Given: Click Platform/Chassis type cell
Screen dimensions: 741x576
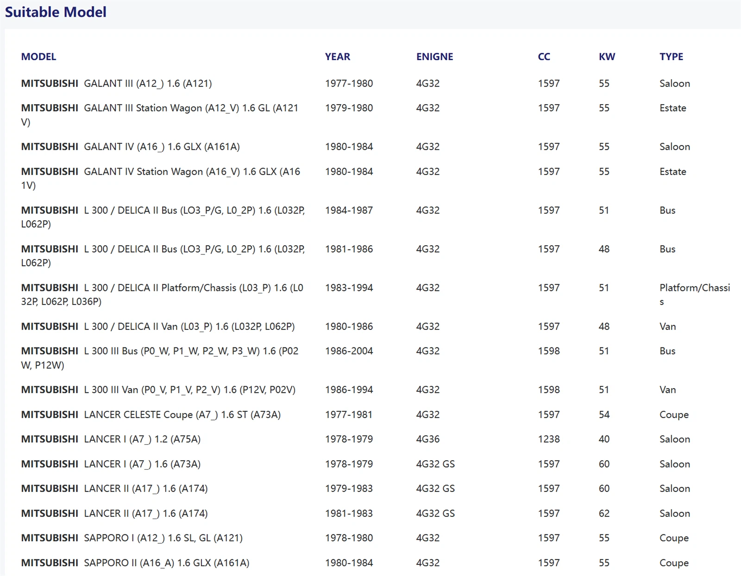Looking at the screenshot, I should tap(695, 295).
